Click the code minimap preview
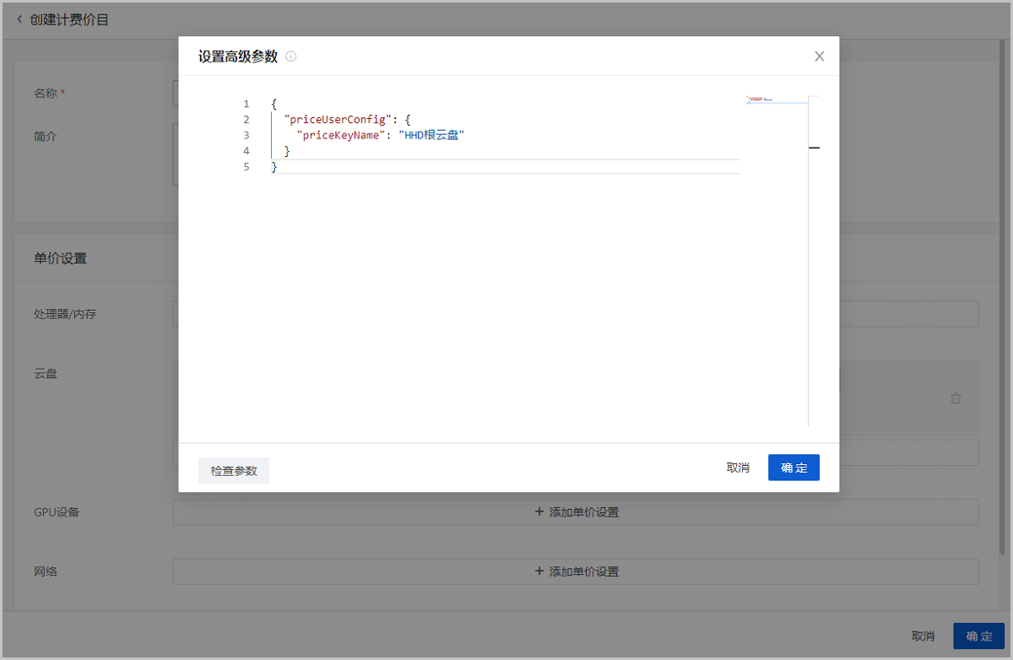This screenshot has width=1013, height=660. [x=762, y=100]
